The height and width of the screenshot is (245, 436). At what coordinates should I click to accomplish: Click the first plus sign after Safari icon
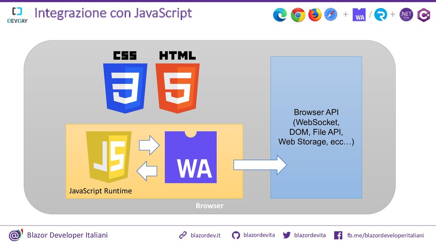(345, 14)
